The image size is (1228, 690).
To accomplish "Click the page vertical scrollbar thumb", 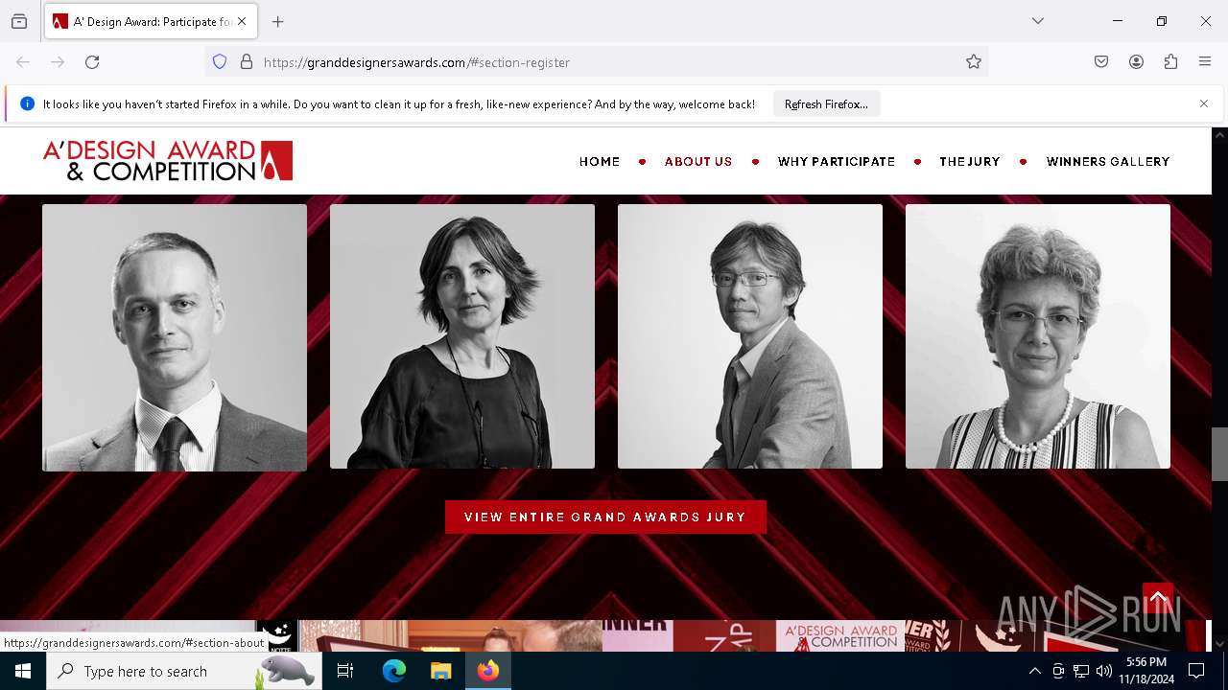I will pyautogui.click(x=1219, y=454).
